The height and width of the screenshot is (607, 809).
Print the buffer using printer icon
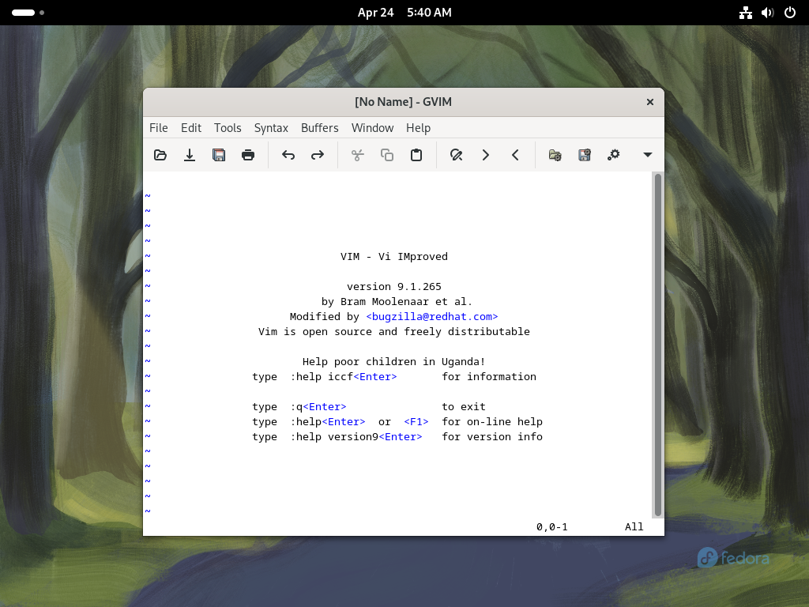click(248, 155)
